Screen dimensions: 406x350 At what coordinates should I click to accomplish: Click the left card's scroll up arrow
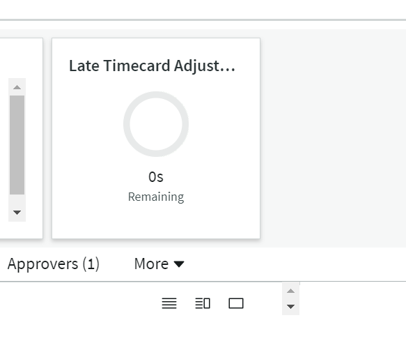17,87
